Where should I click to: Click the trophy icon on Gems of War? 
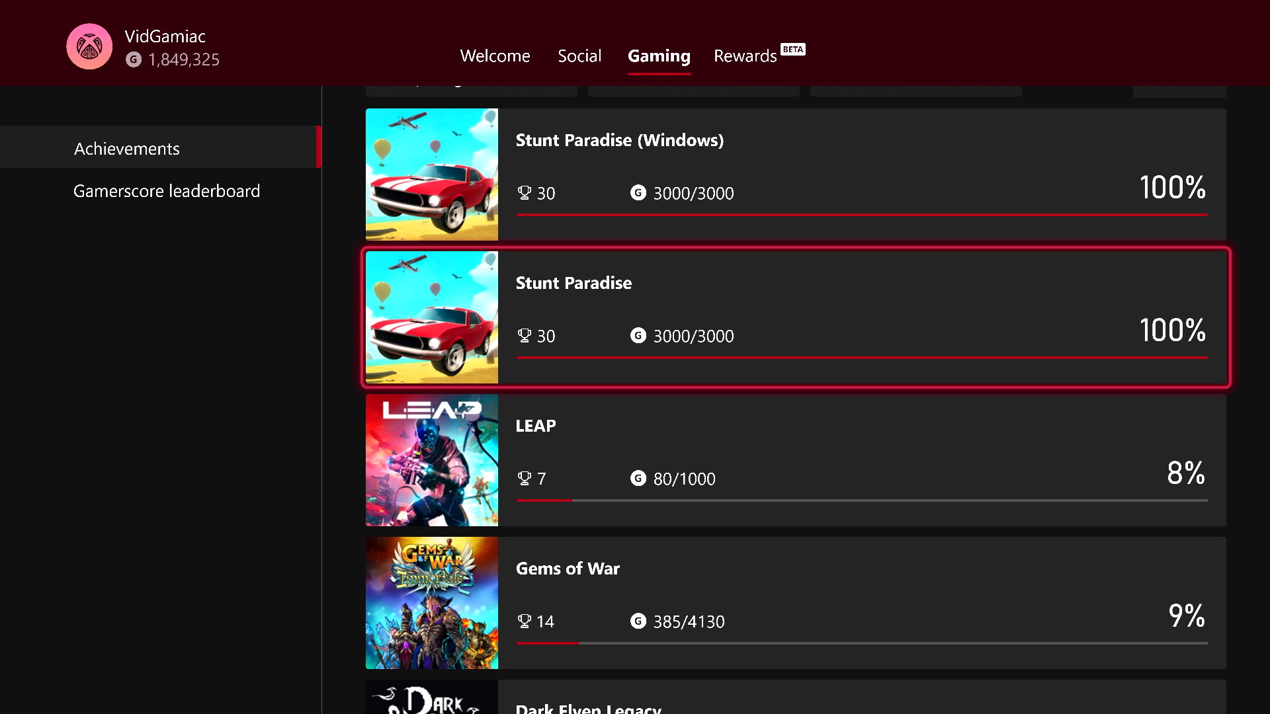(524, 621)
